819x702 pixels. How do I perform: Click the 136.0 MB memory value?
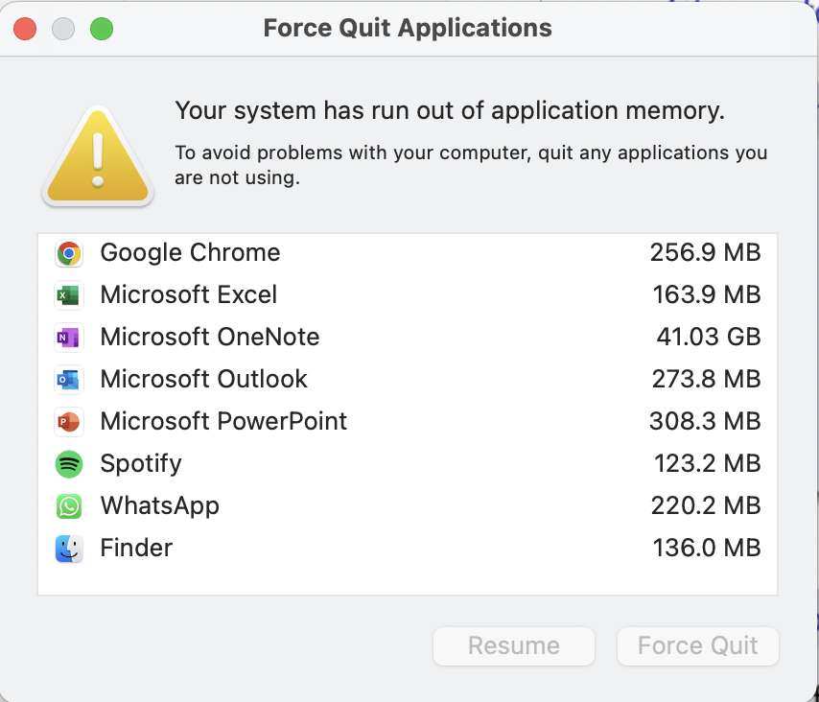pos(707,548)
